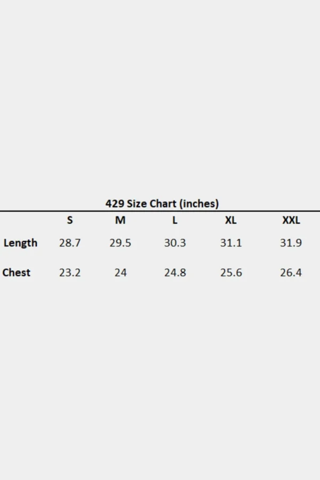320x480 pixels.
Task: Select the Length row label
Action: pos(20,243)
